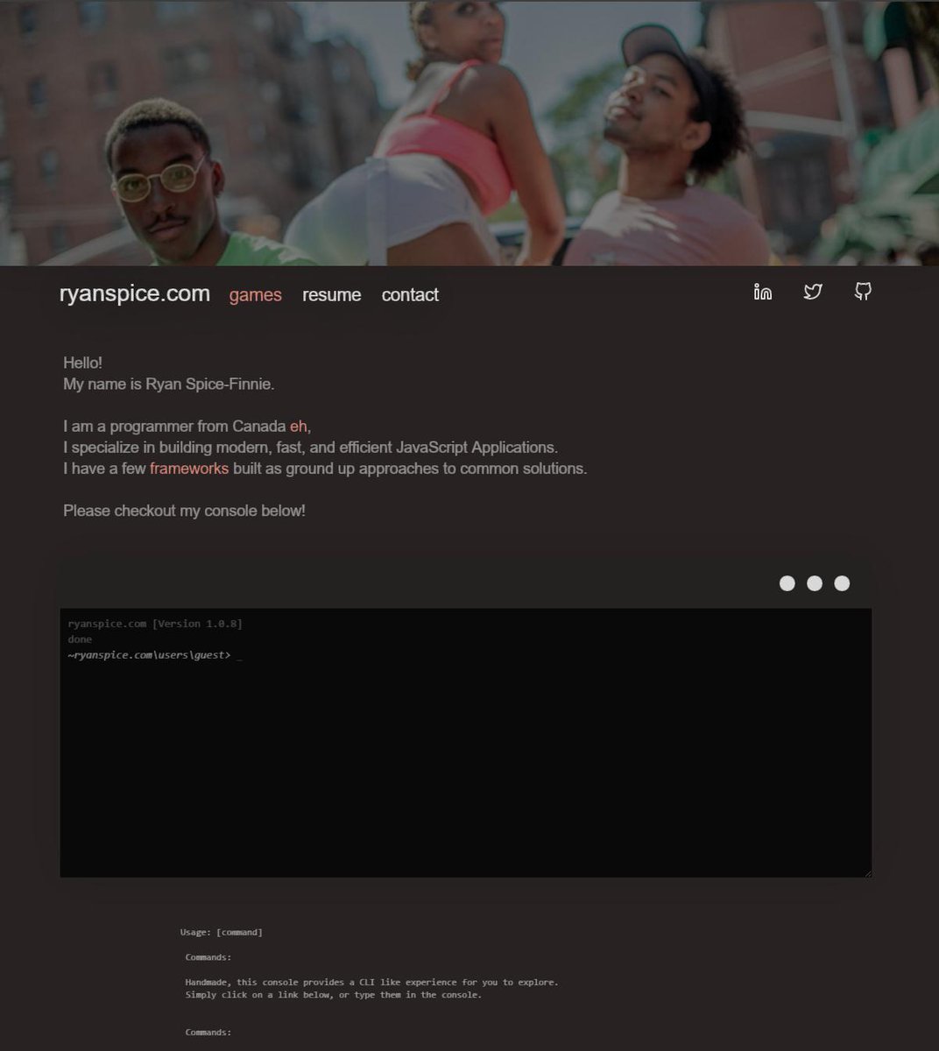Follow the 'eh' link
The image size is (939, 1051).
coord(299,427)
